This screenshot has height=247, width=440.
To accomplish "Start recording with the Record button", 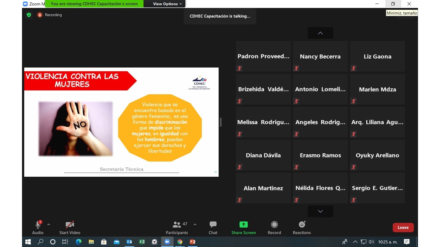I will click(x=274, y=227).
